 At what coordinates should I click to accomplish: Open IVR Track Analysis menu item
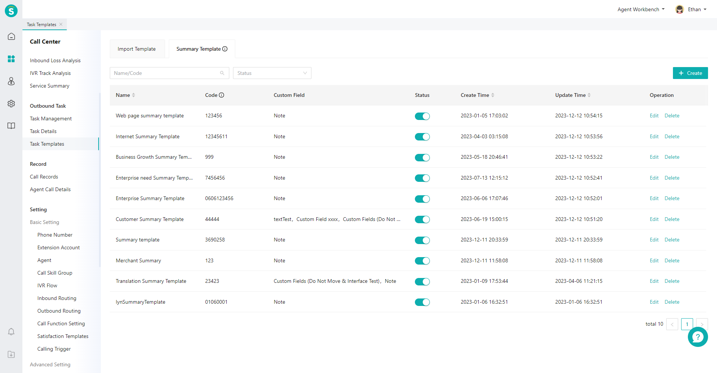(50, 73)
